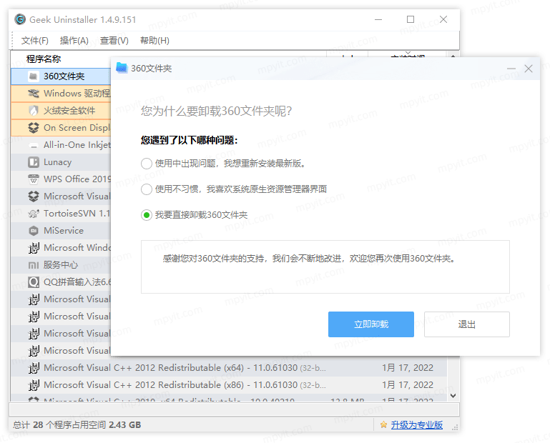550x443 pixels.
Task: Select the 360文件夹 list row icon
Action: (x=34, y=76)
